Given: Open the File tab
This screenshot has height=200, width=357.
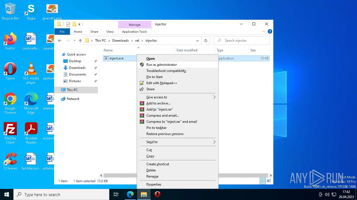Looking at the screenshot, I should (62, 32).
